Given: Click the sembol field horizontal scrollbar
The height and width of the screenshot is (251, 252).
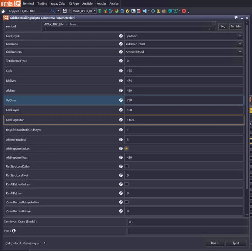Looking at the screenshot, I should tap(127, 29).
